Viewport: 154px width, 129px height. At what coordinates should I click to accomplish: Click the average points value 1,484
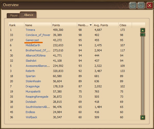[98, 107]
